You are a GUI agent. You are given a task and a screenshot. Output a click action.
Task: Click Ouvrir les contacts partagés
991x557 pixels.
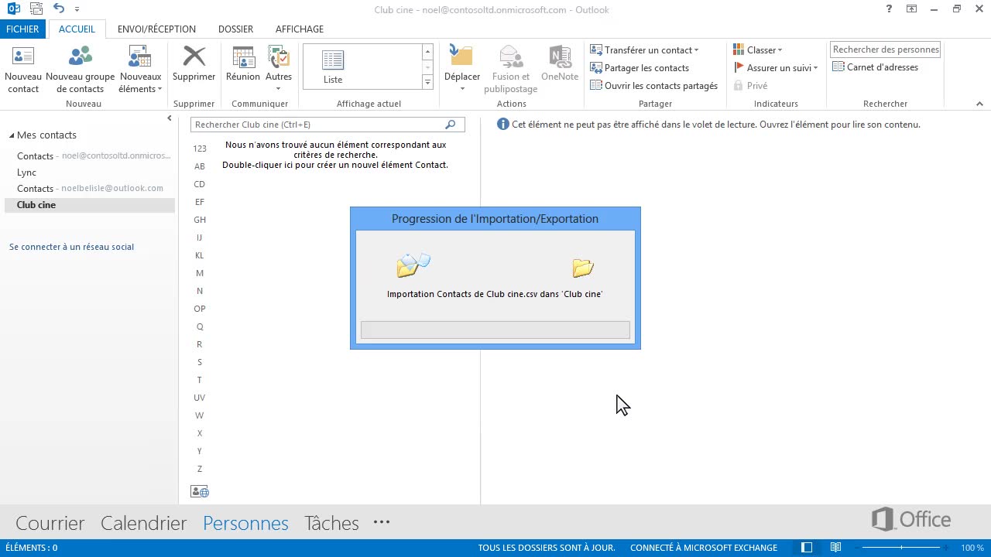654,85
